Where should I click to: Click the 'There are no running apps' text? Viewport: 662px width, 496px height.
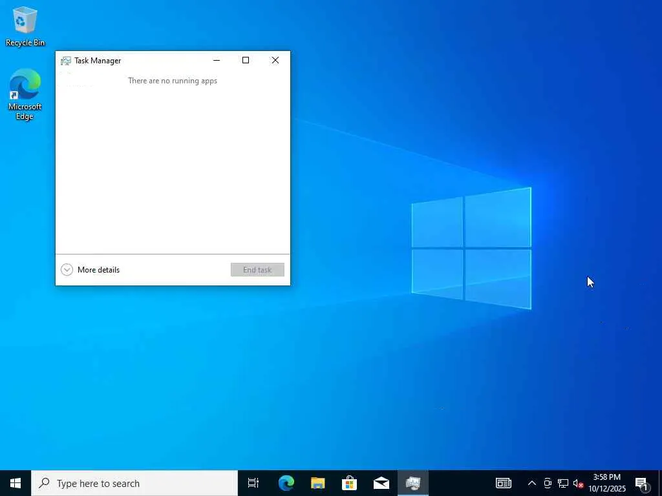click(173, 81)
